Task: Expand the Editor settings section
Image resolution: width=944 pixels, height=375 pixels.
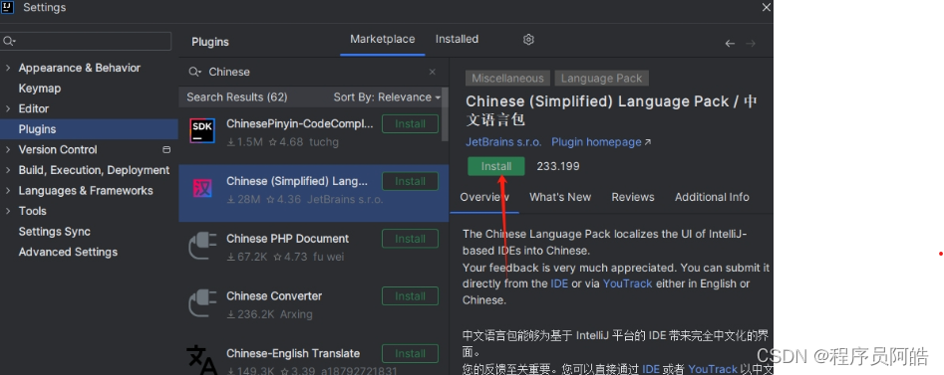Action: pyautogui.click(x=8, y=108)
